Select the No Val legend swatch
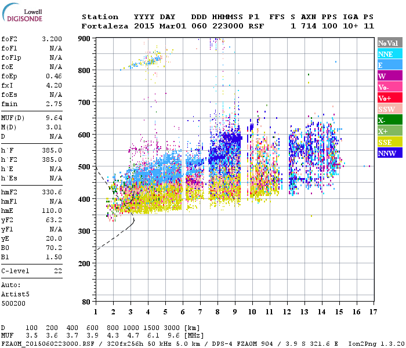 [x=390, y=43]
